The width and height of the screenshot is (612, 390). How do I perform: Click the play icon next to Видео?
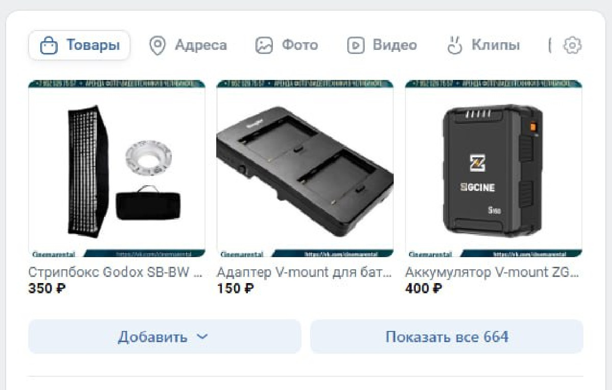(x=355, y=46)
